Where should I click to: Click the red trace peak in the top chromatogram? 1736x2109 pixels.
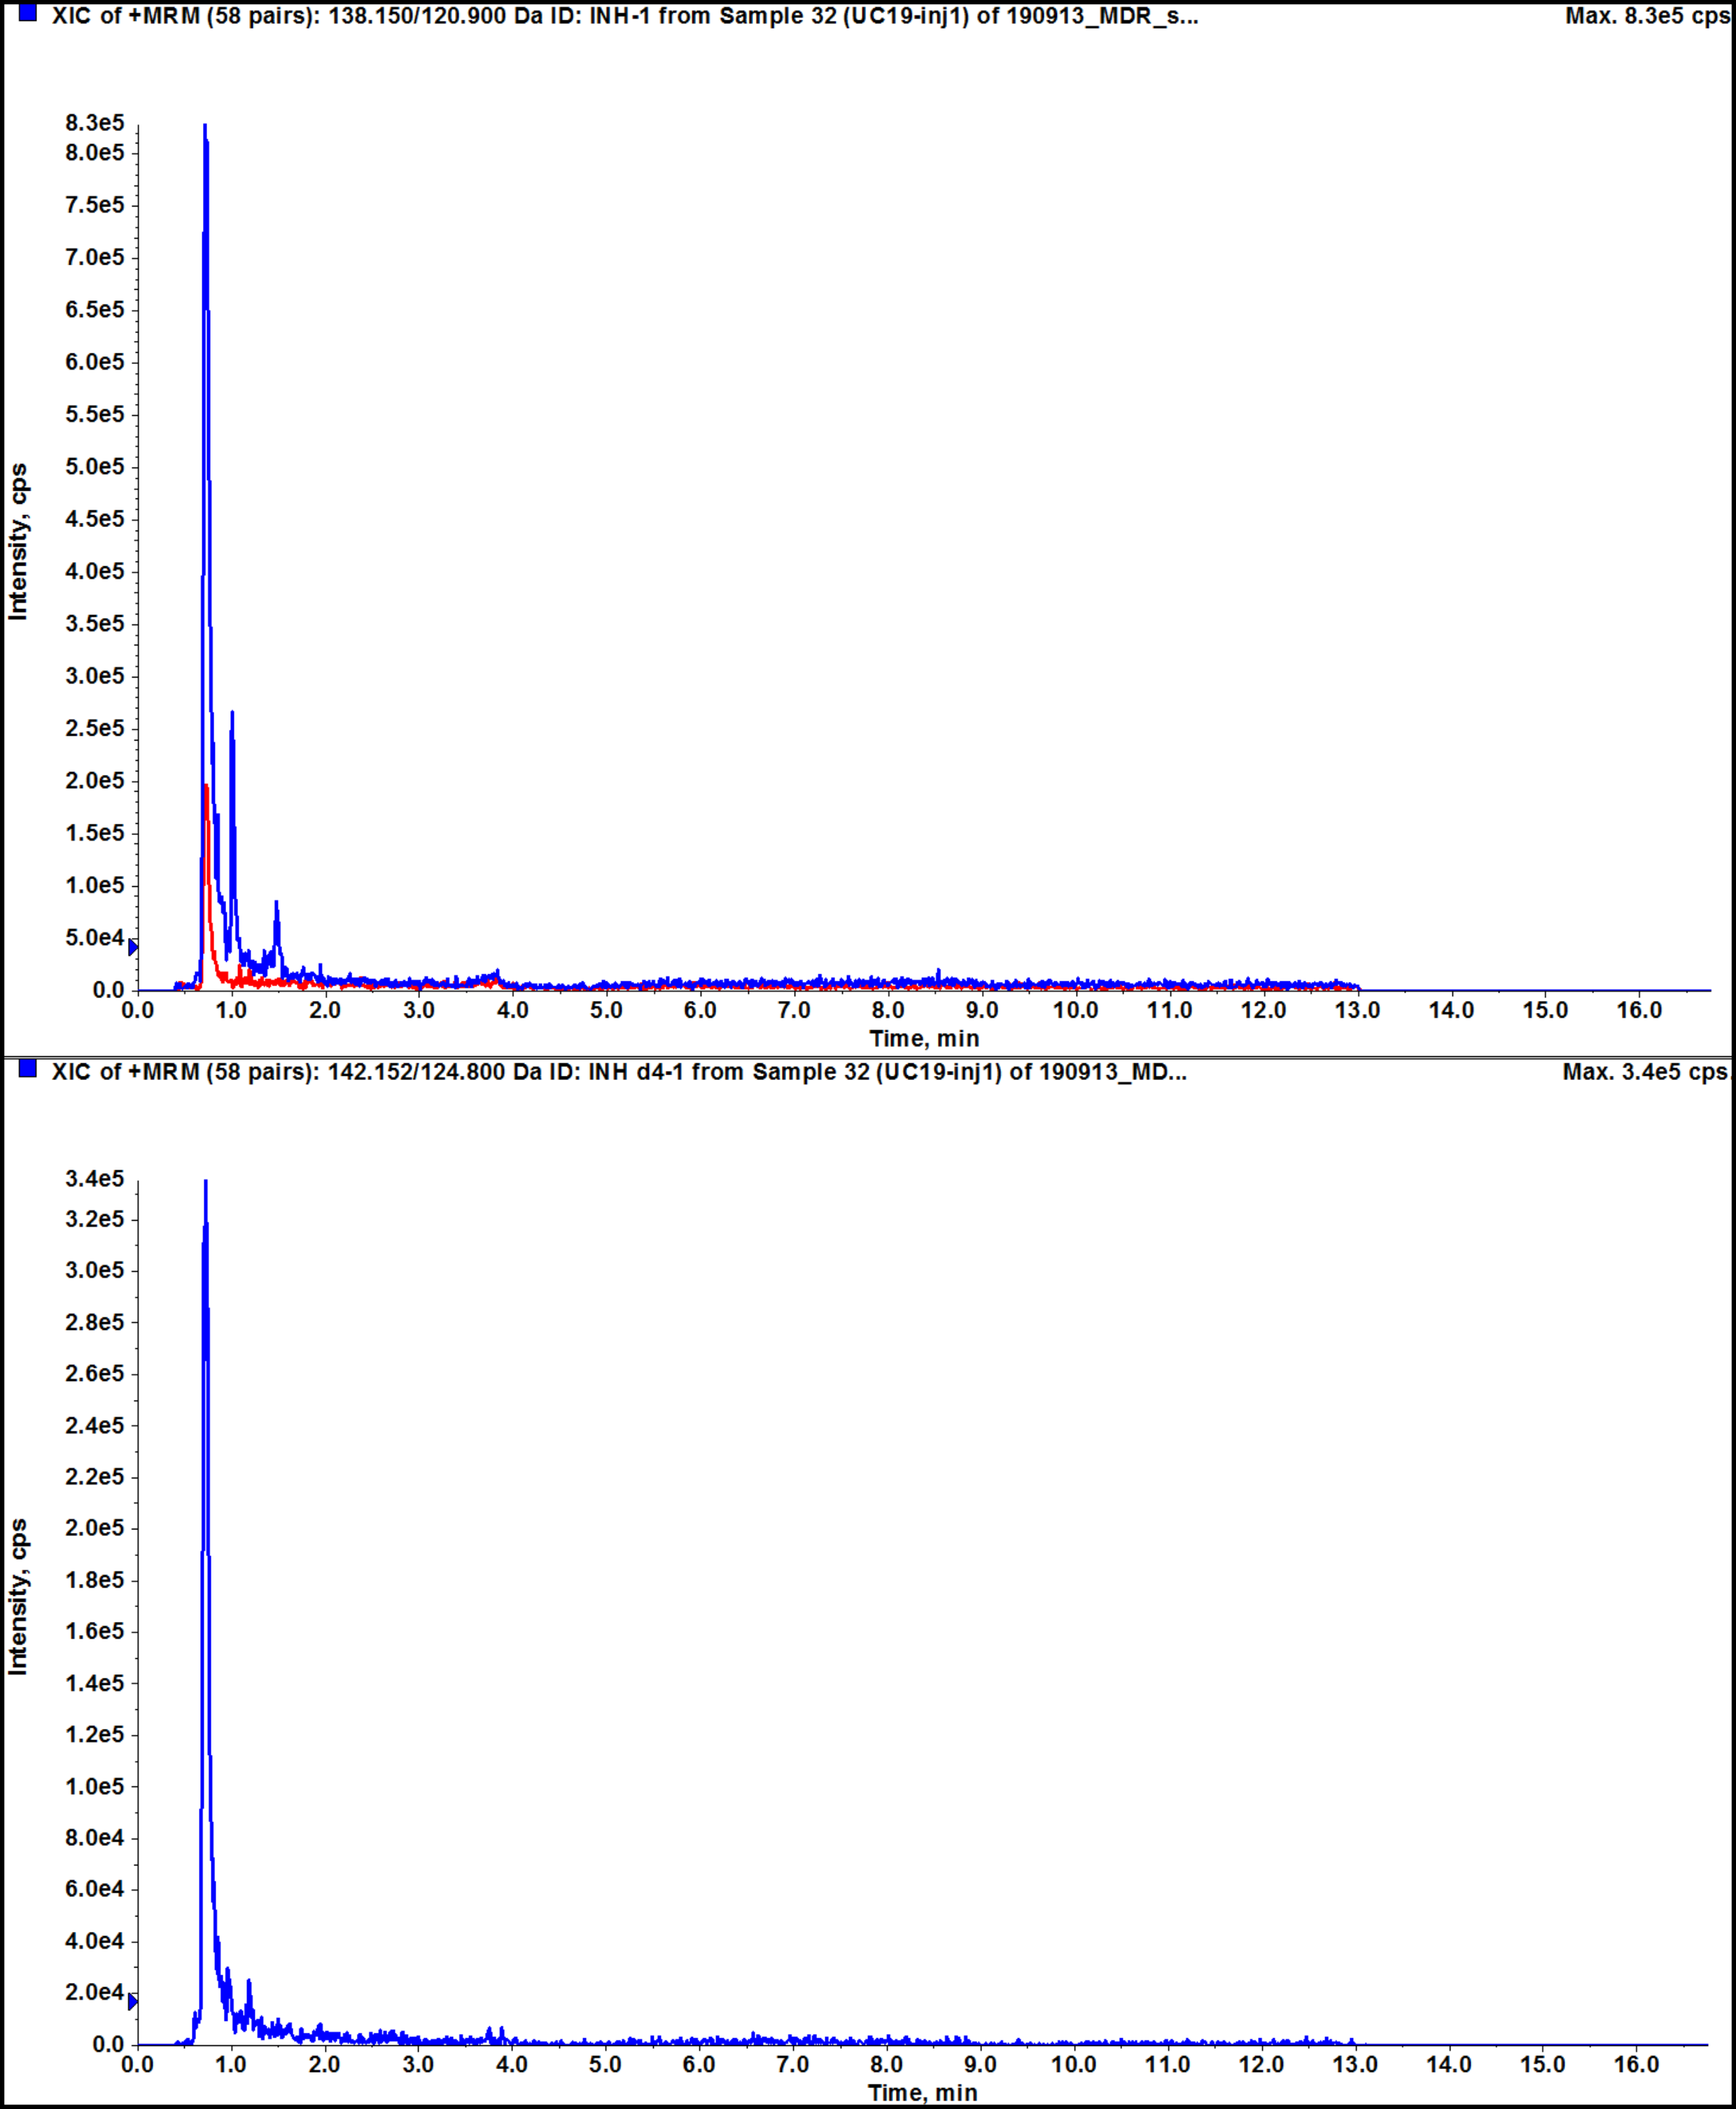point(206,788)
